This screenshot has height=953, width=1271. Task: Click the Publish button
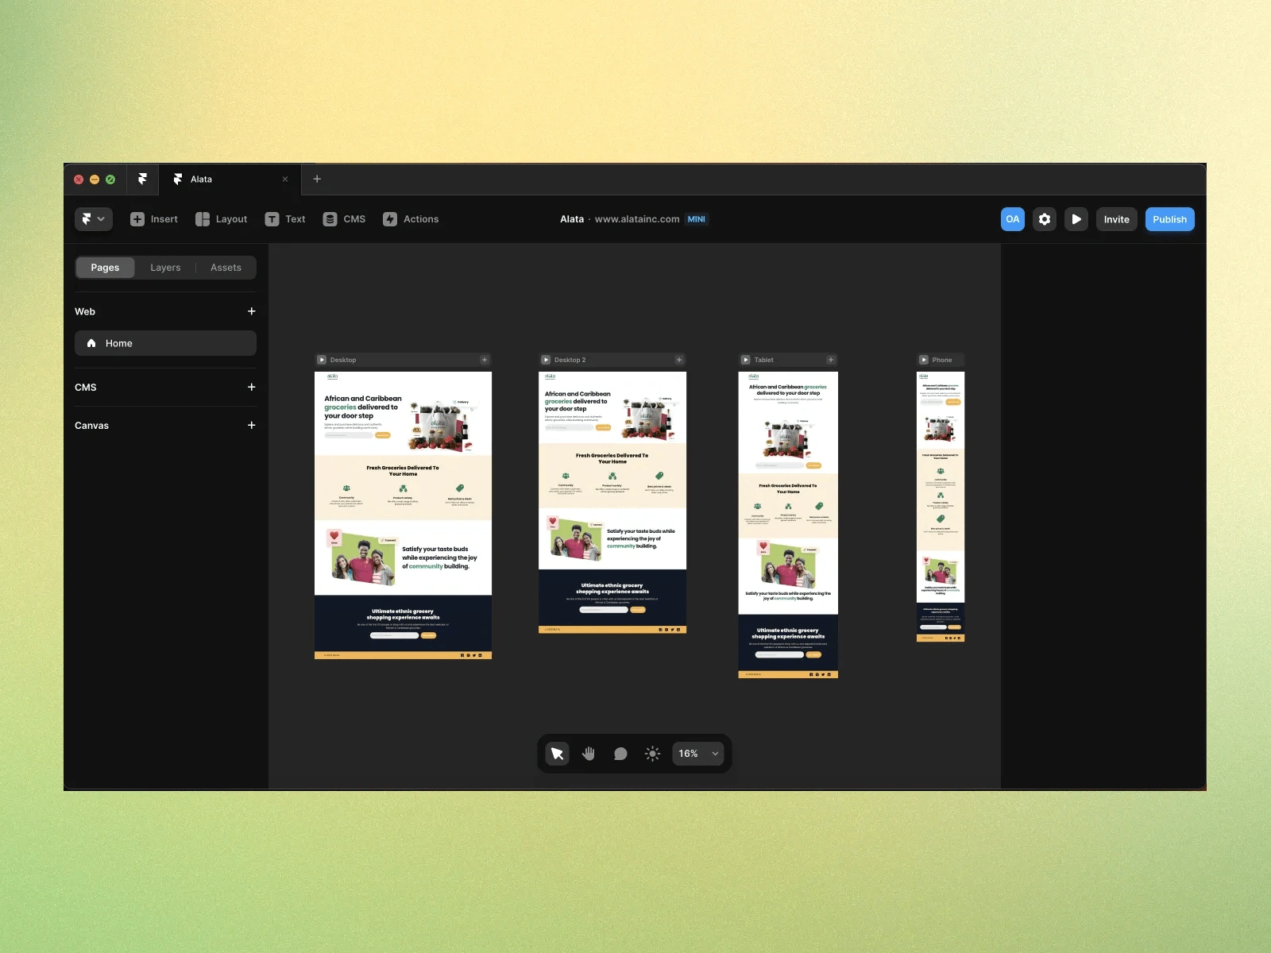[x=1169, y=219]
